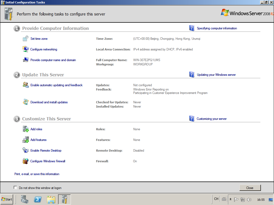Image resolution: width=274 pixels, height=205 pixels.
Task: Select Initial Configuration Tasks taskbar button
Action: [64, 199]
